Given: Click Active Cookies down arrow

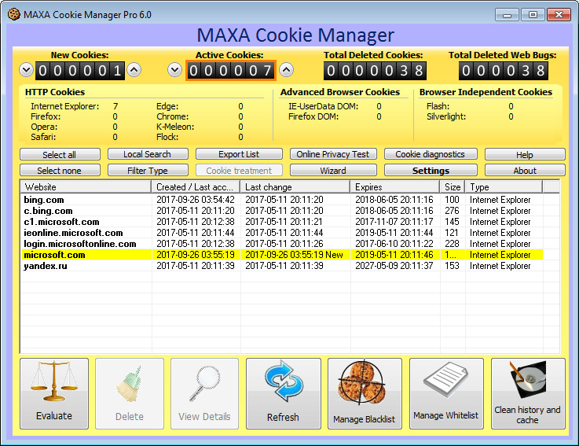Looking at the screenshot, I should (x=174, y=69).
